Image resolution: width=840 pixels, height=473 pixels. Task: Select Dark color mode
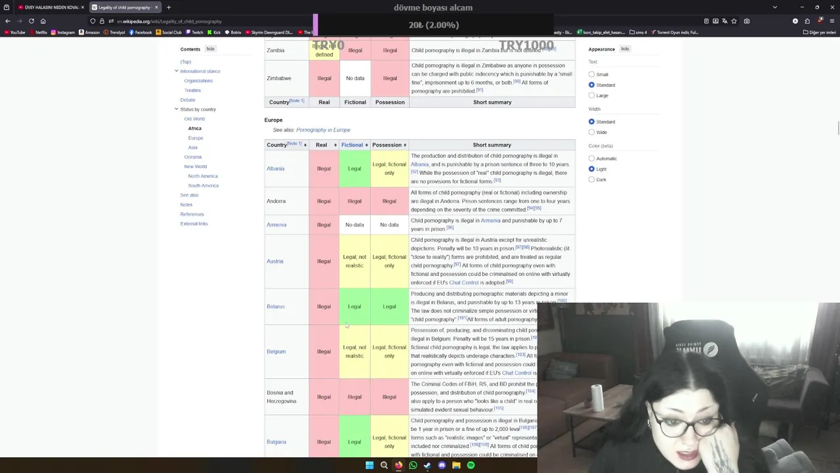pos(591,179)
